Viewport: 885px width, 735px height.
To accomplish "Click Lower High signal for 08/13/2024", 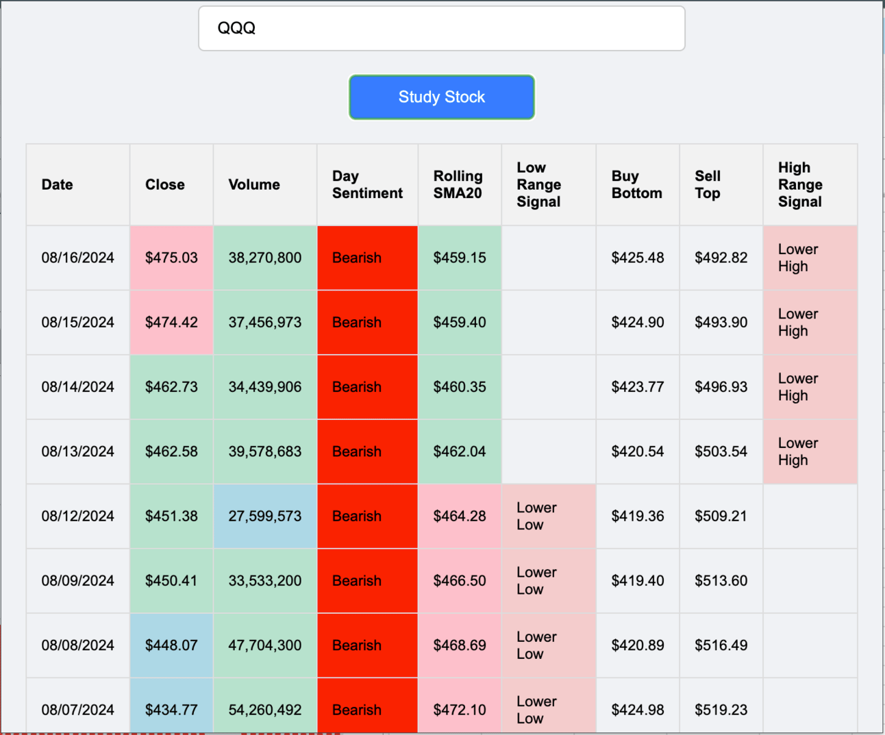I will click(x=810, y=452).
